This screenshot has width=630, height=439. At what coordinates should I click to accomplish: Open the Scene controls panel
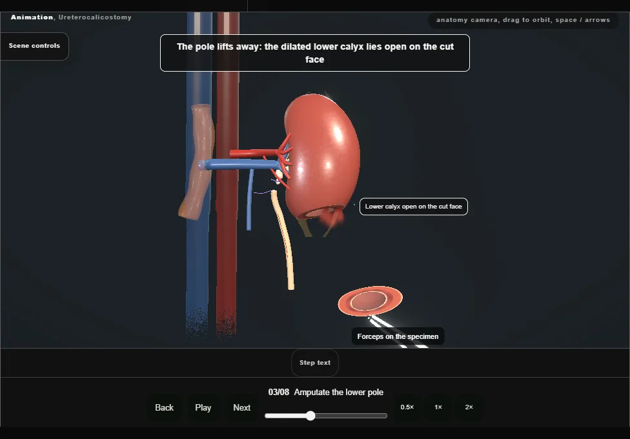(x=35, y=46)
